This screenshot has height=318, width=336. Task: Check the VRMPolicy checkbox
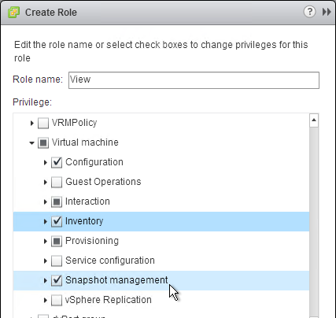tap(43, 123)
